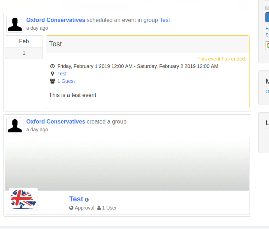Click the guests group icon
This screenshot has width=269, height=229.
pyautogui.click(x=52, y=81)
